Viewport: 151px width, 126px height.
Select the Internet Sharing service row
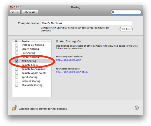tap(32, 81)
